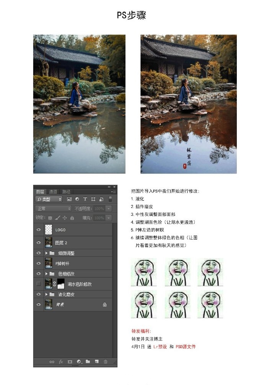Open the 不透明度 opacity dropdown arrow
264x385 pixels.
point(109,208)
